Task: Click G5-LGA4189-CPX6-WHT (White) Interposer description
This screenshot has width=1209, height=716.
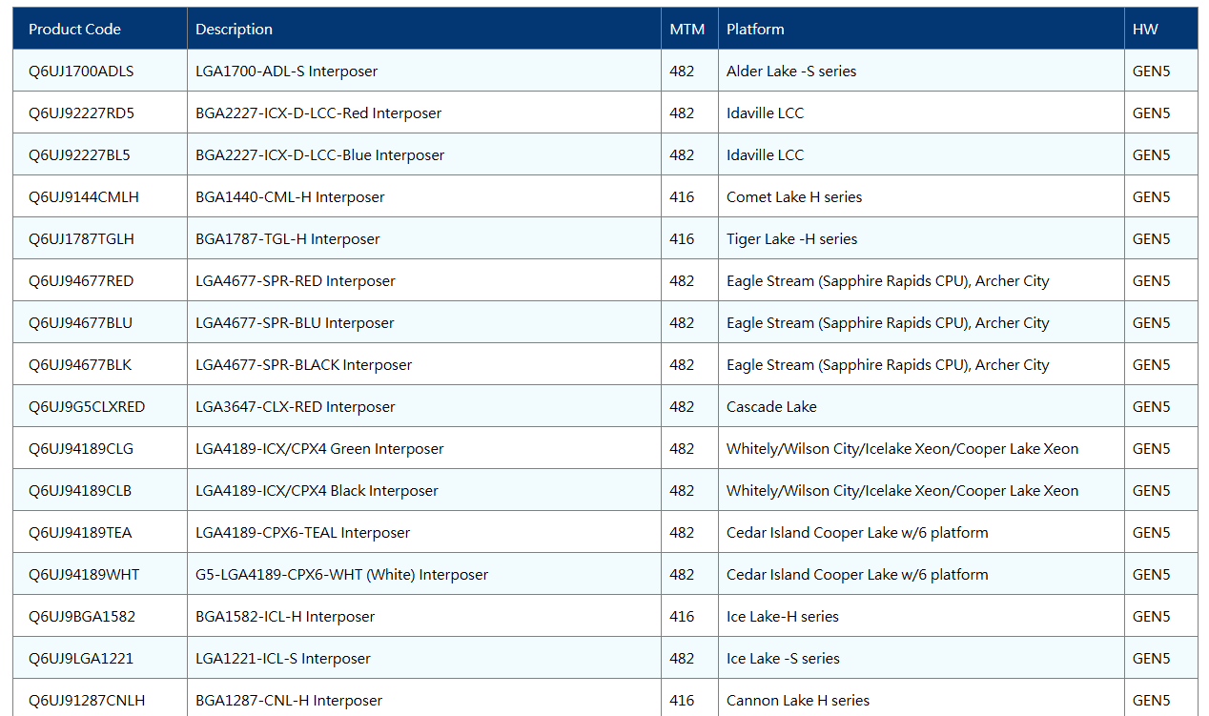Action: [342, 575]
